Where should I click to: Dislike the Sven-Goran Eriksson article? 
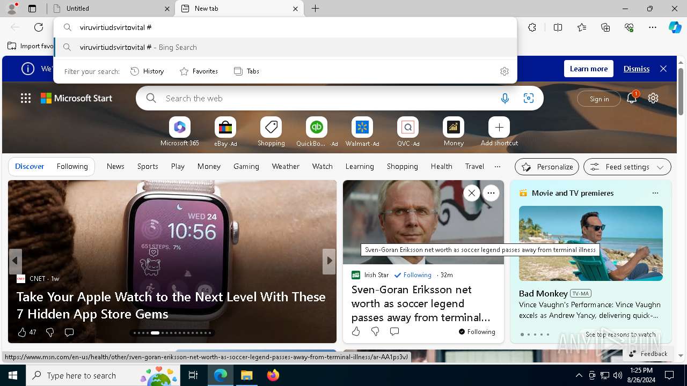(375, 331)
